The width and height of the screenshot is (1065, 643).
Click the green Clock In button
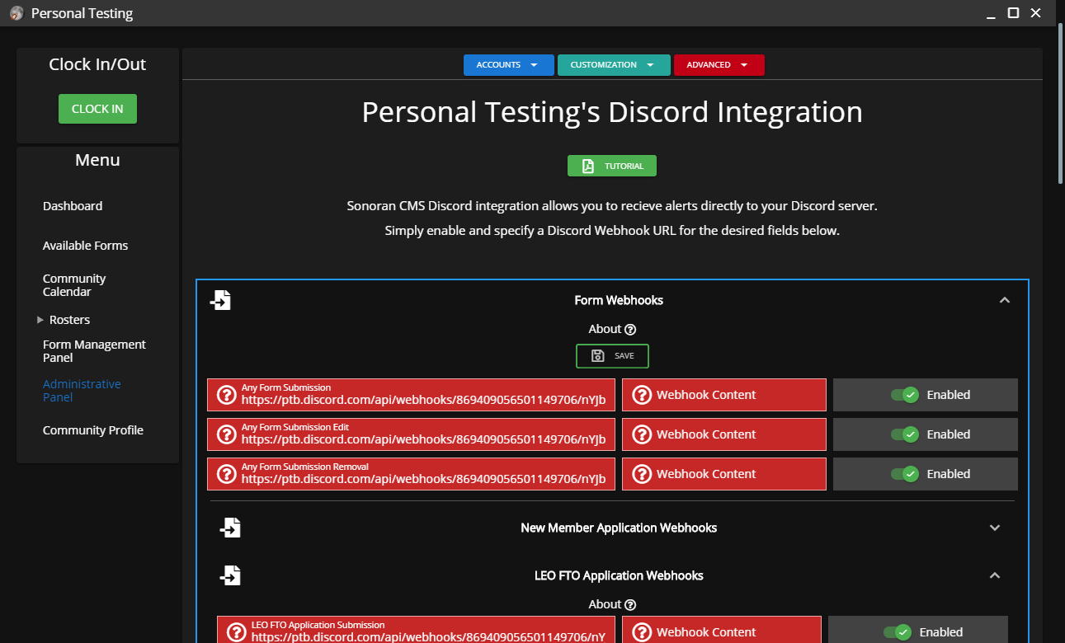click(97, 109)
